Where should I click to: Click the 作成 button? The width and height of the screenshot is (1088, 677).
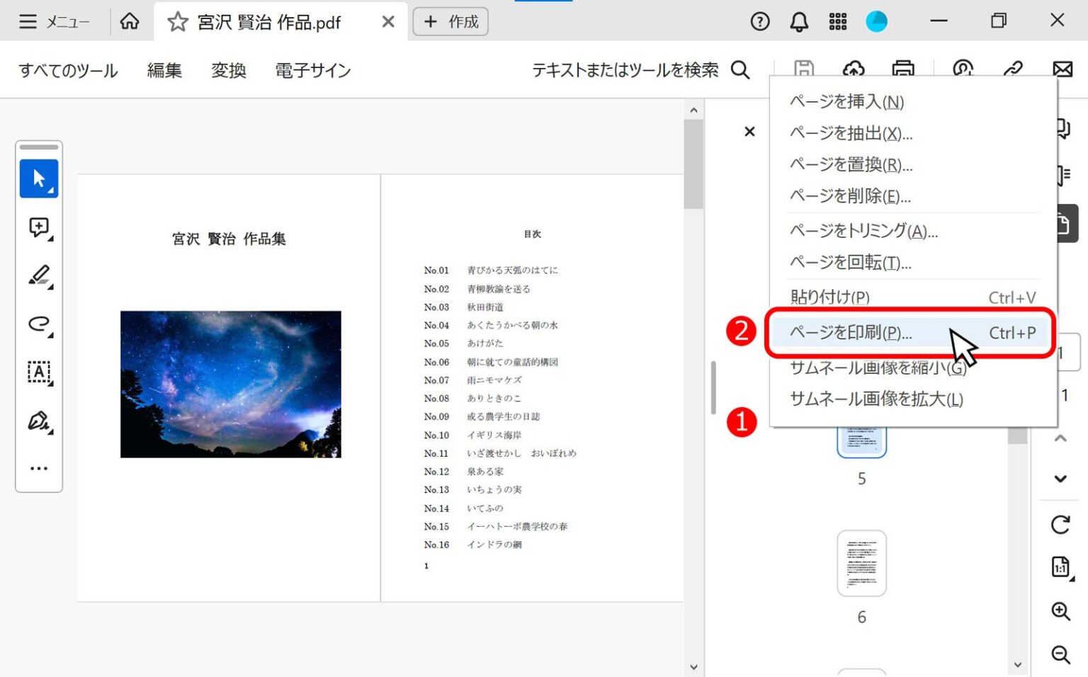point(450,21)
